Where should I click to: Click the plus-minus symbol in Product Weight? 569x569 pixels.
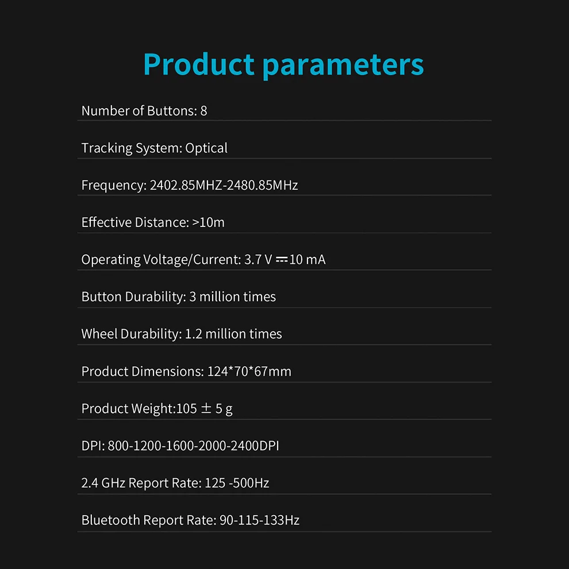pos(206,408)
